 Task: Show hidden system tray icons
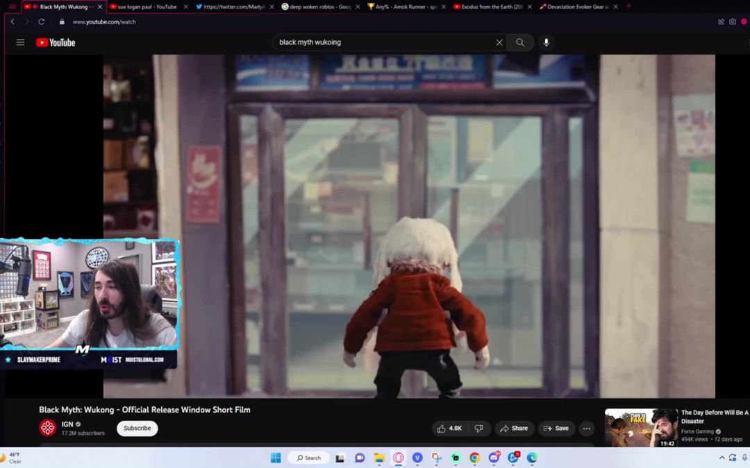click(722, 458)
